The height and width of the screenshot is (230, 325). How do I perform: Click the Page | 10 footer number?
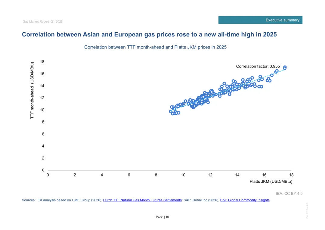point(162,217)
